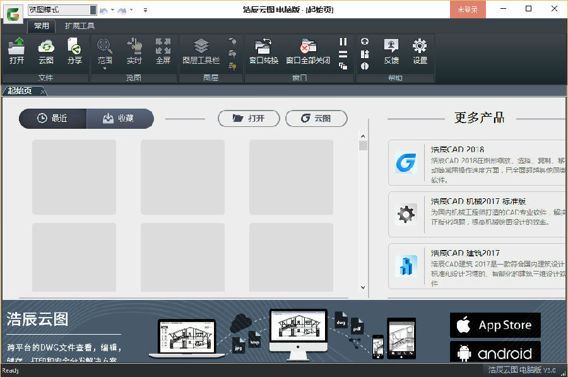Image resolution: width=568 pixels, height=377 pixels.
Task: Click the 分享 share icon
Action: click(74, 51)
